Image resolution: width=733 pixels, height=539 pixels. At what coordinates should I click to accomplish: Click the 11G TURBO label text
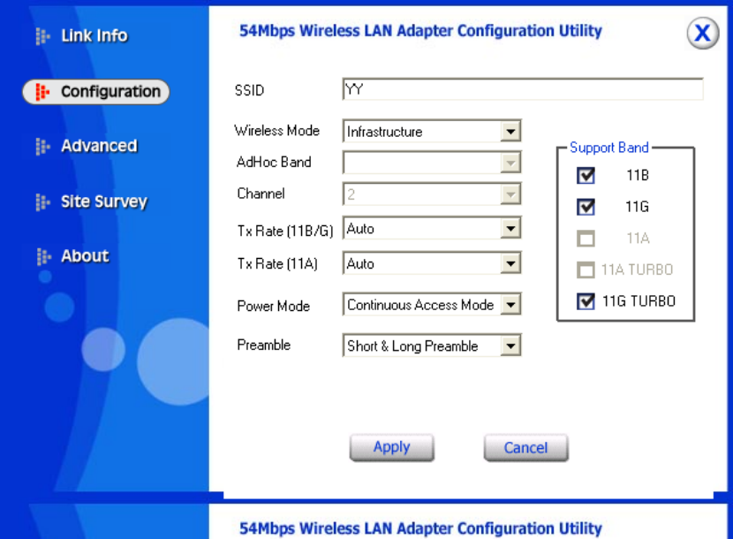[639, 301]
